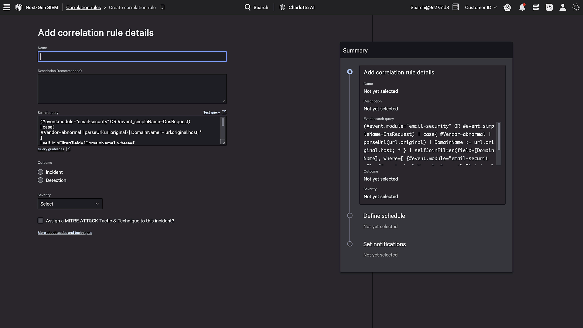Go back to Correlation rules breadcrumb
Image resolution: width=583 pixels, height=328 pixels.
pos(84,7)
